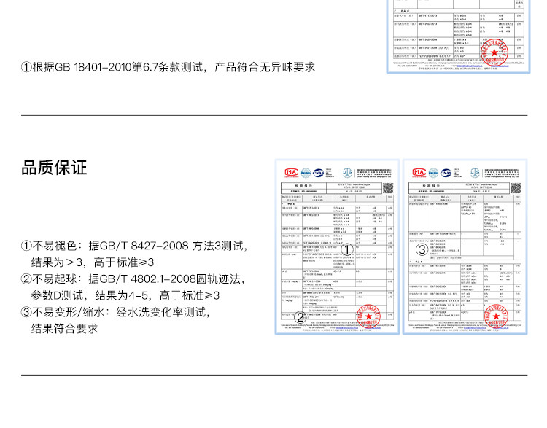Click the CNAS logo on the left report
Screen dimensions: 547x428
click(318, 172)
